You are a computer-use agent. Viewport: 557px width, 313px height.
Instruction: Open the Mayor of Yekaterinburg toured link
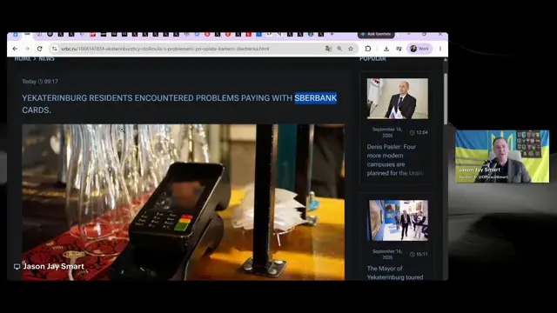(x=395, y=272)
